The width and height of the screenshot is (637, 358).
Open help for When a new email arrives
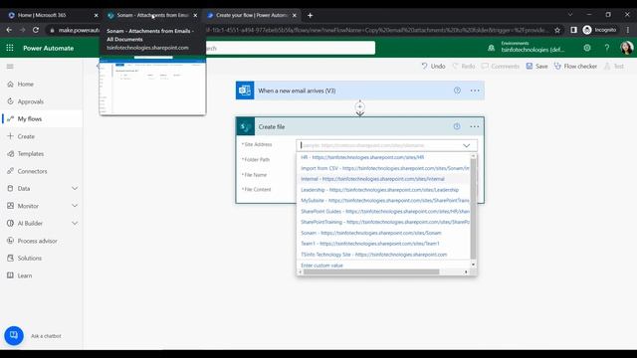tap(457, 90)
